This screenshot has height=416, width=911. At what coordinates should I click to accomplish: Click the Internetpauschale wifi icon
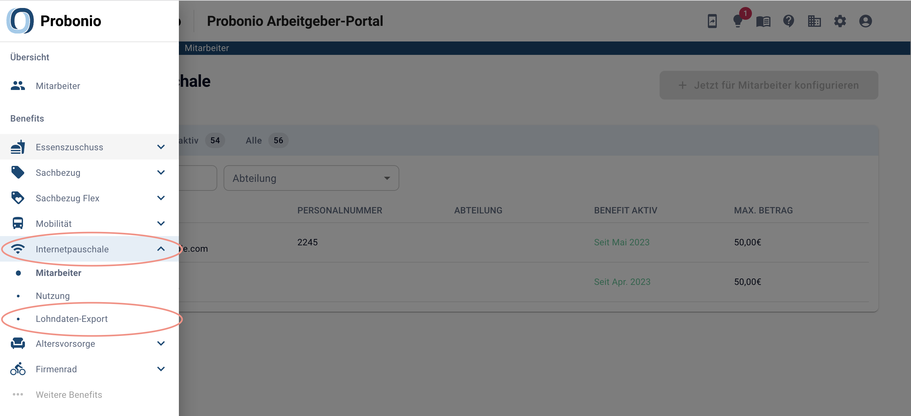(18, 249)
